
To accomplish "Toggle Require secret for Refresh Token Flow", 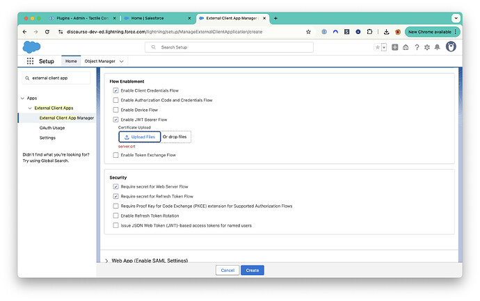I will coord(115,197).
